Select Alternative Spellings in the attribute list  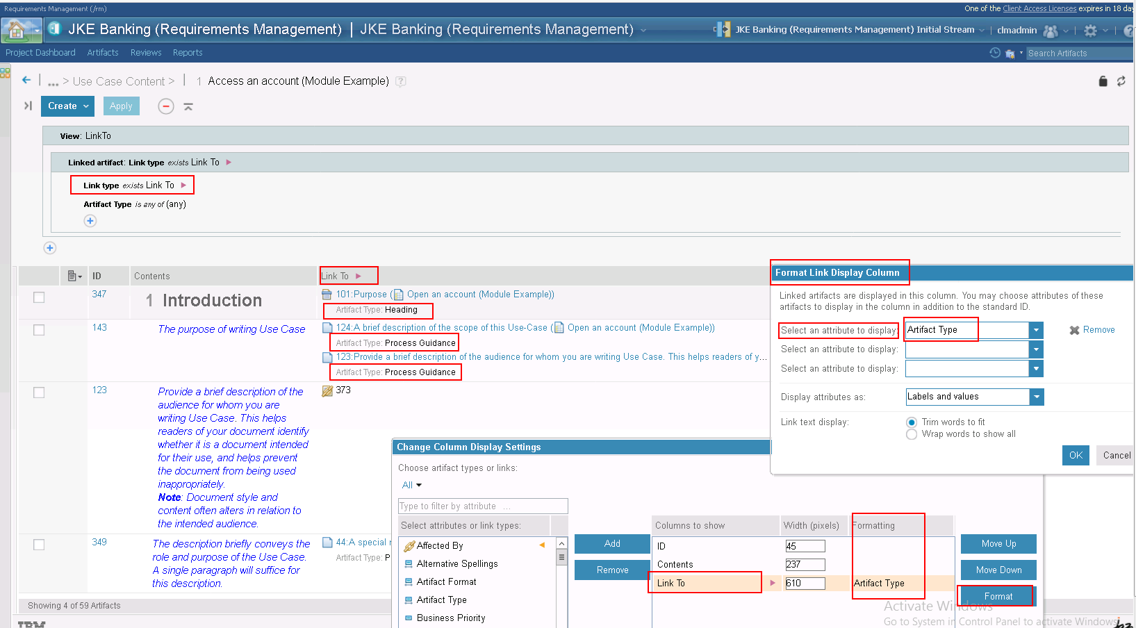pyautogui.click(x=457, y=564)
